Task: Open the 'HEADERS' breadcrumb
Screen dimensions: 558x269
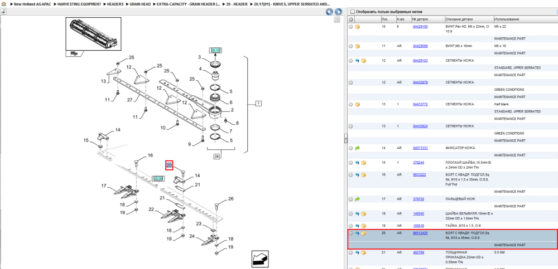Action: coord(116,4)
